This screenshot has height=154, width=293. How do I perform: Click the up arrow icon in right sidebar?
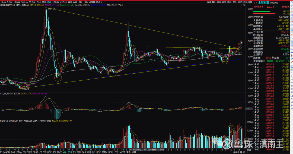pyautogui.click(x=291, y=5)
